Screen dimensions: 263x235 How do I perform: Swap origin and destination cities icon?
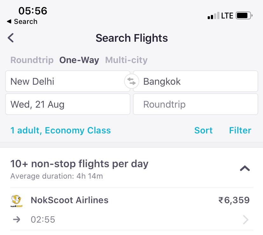(x=132, y=81)
